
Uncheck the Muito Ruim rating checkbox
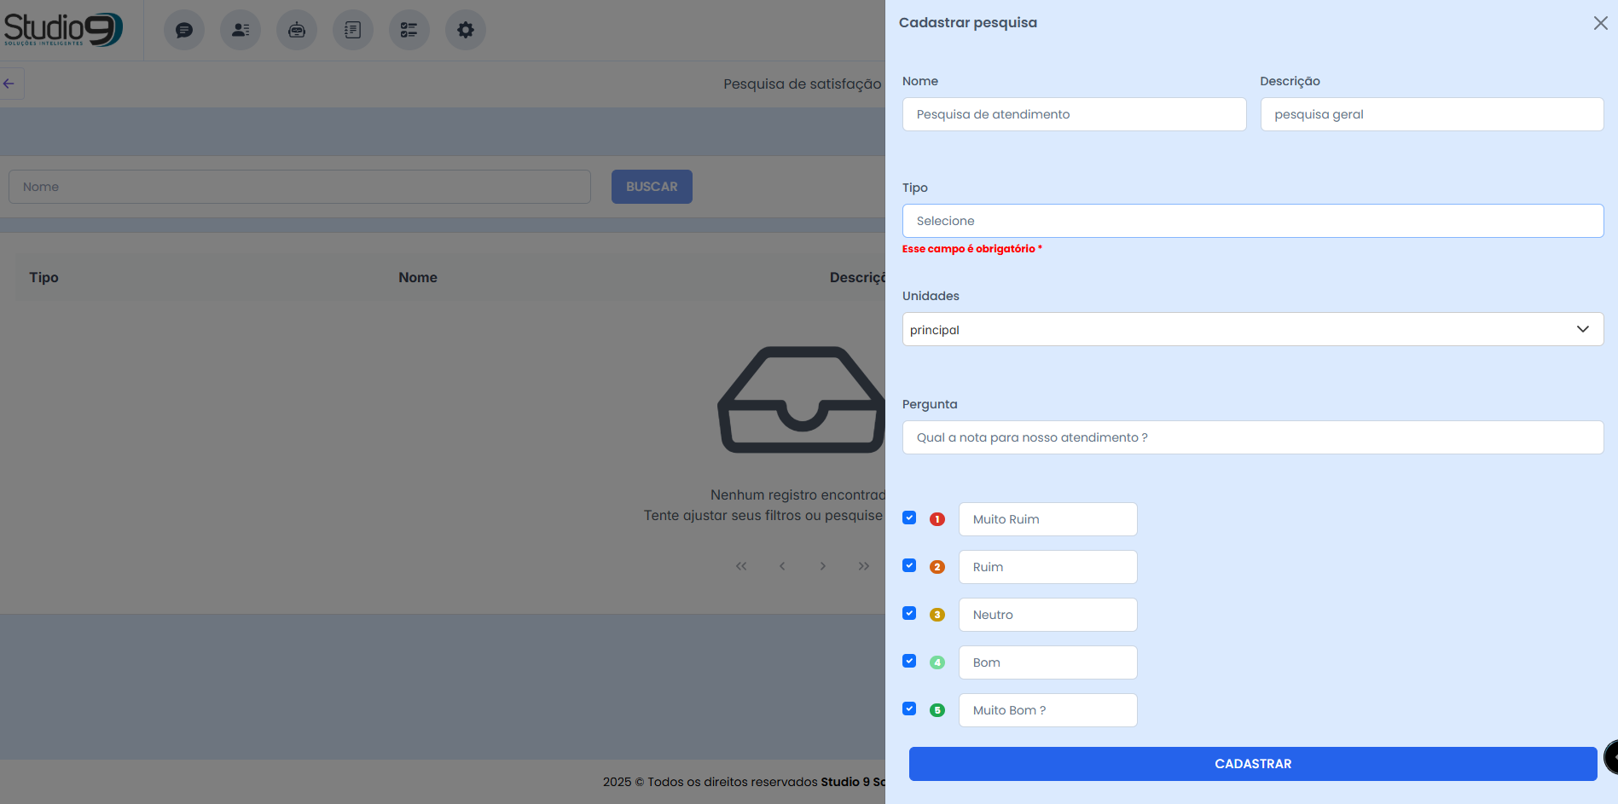(909, 518)
